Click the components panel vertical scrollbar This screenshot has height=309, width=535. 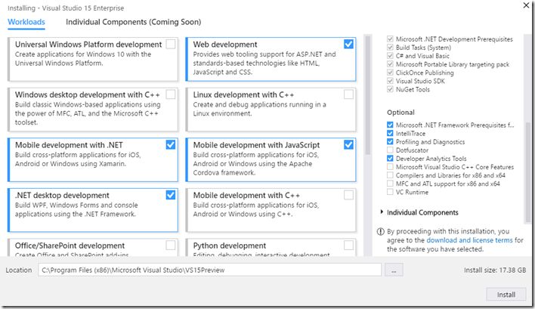pos(528,172)
